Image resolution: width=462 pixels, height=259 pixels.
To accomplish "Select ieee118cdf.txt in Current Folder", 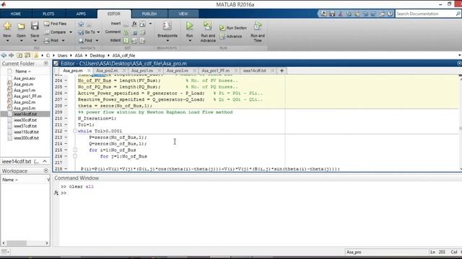I will tap(26, 132).
